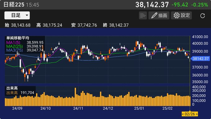Click the 35000.00 price axis label
Viewport: 211px width, 119px height.
(200, 82)
